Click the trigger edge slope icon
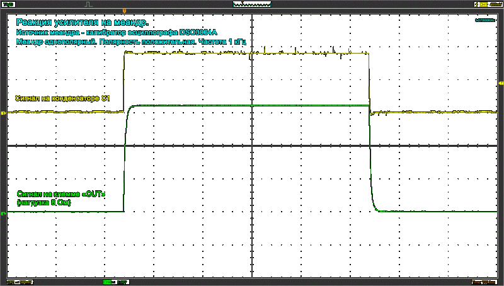Image resolution: width=504 pixels, height=286 pixels. [475, 4]
